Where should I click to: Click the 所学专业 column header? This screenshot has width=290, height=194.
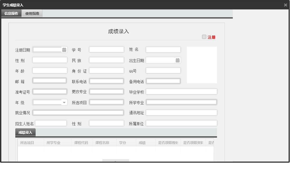pos(58,143)
